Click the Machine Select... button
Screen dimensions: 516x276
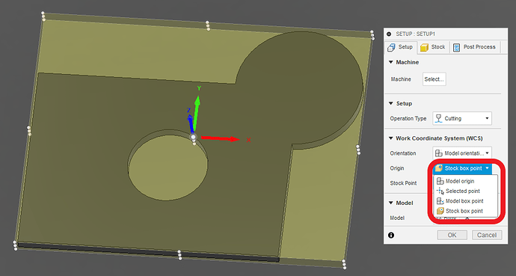(x=434, y=79)
